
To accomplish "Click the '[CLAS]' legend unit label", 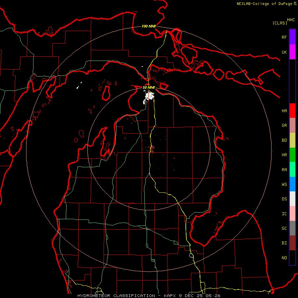I will click(280, 23).
